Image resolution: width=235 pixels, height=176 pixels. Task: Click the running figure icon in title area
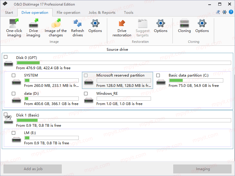pyautogui.click(x=218, y=12)
